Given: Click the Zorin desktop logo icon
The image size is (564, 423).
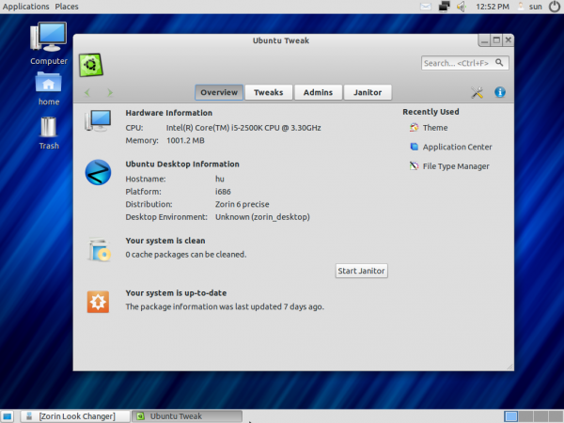Looking at the screenshot, I should [x=98, y=172].
